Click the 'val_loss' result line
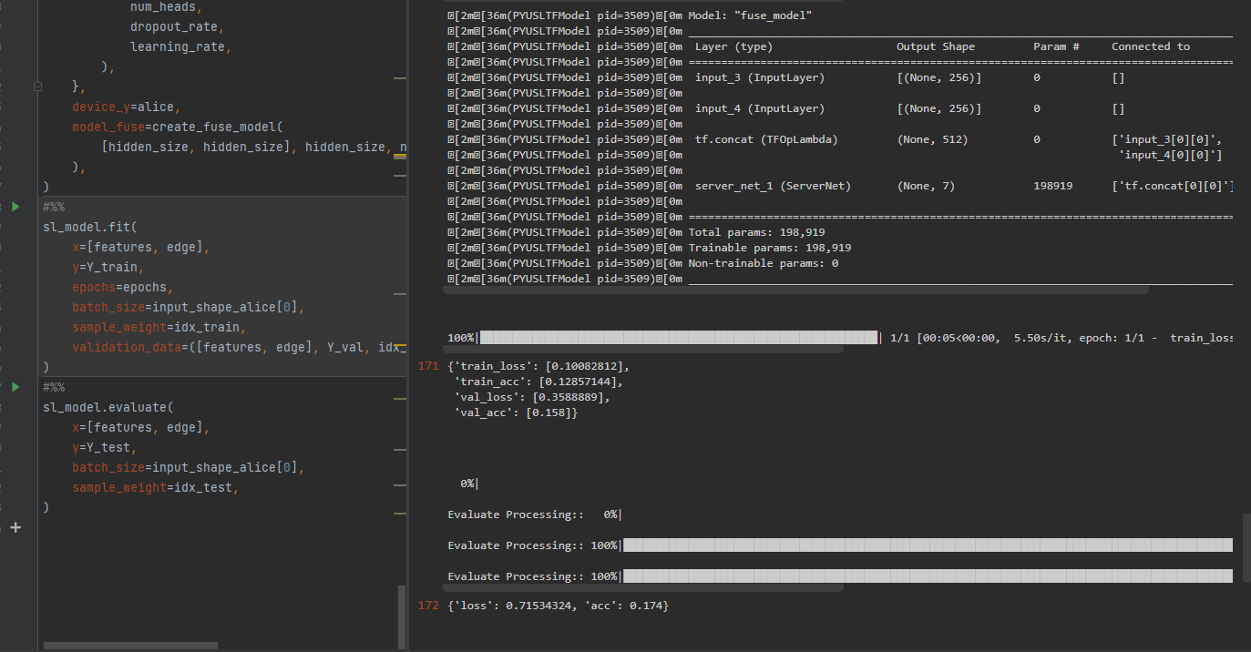 (532, 397)
